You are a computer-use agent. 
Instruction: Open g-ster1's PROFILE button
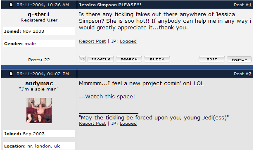(101, 59)
